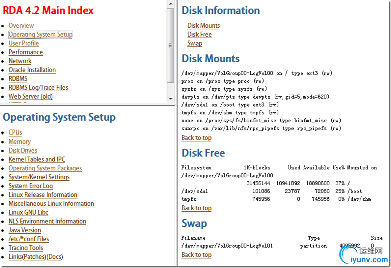
Task: Open the Performance link
Action: (25, 52)
